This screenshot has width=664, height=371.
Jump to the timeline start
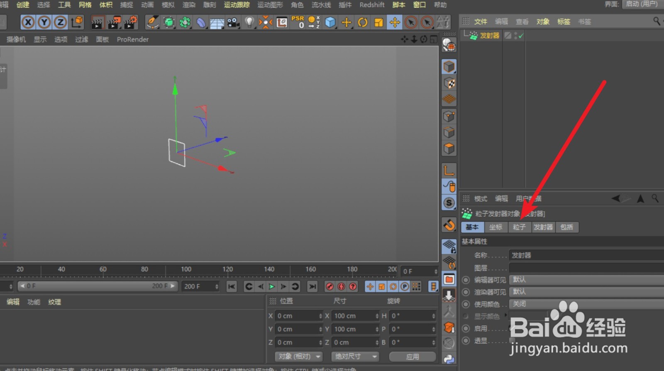(232, 286)
